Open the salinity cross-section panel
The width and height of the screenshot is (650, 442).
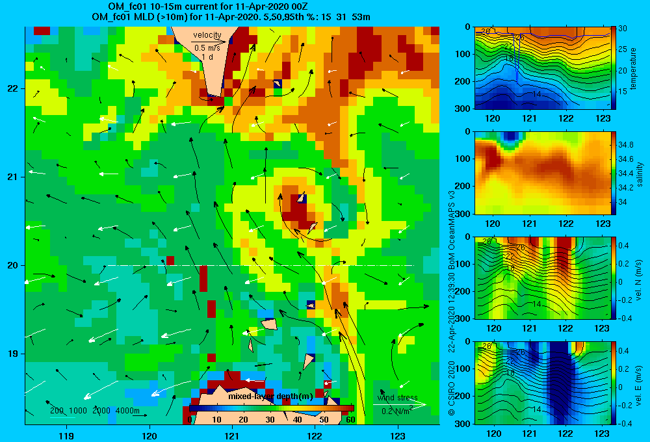pos(543,173)
